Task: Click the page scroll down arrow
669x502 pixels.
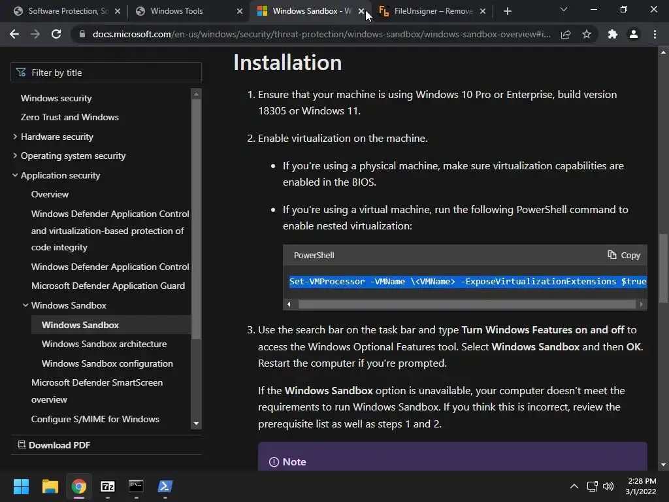Action: pyautogui.click(x=663, y=465)
